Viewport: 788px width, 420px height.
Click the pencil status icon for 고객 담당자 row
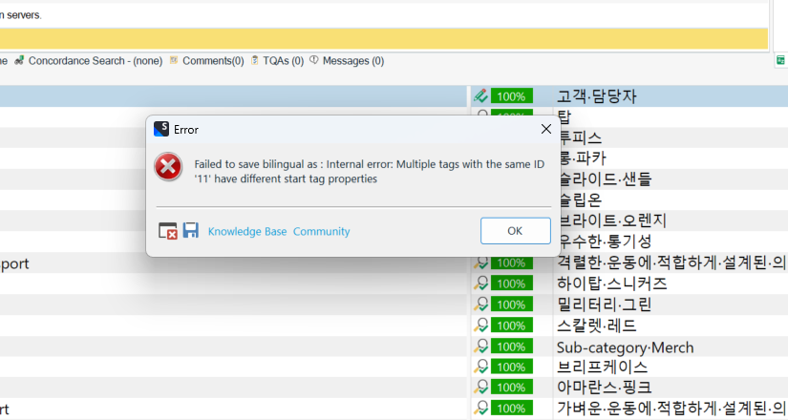(480, 95)
